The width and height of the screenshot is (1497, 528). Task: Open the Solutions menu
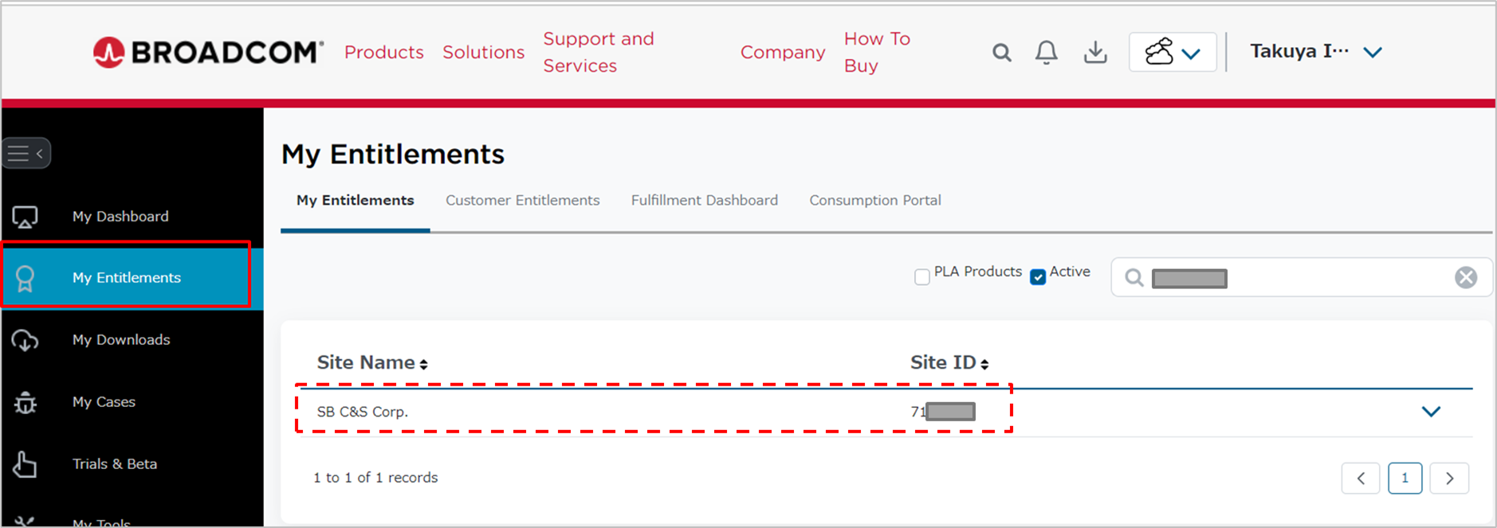(483, 53)
